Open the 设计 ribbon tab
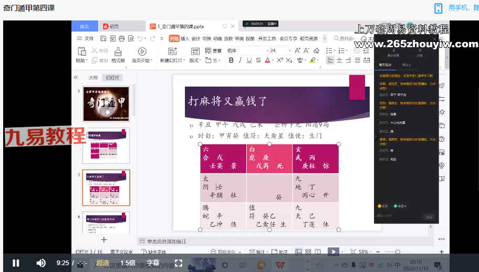This screenshot has width=479, height=272. click(196, 38)
